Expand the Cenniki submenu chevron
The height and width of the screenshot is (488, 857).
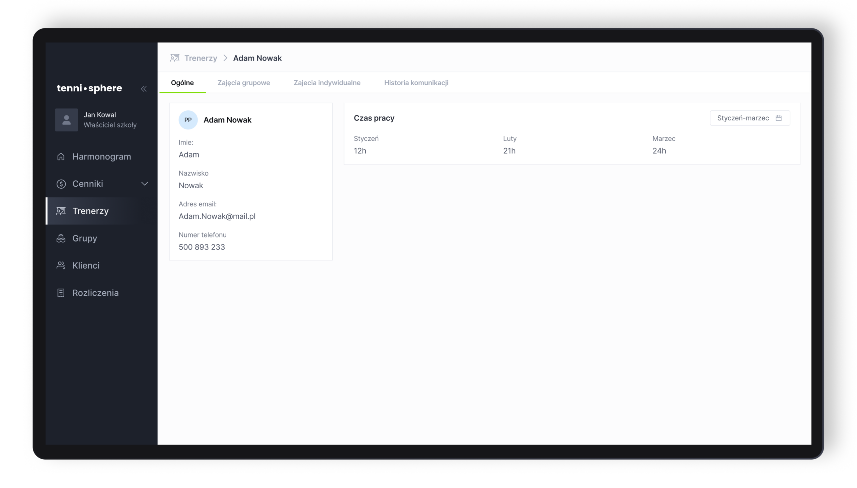pos(145,184)
